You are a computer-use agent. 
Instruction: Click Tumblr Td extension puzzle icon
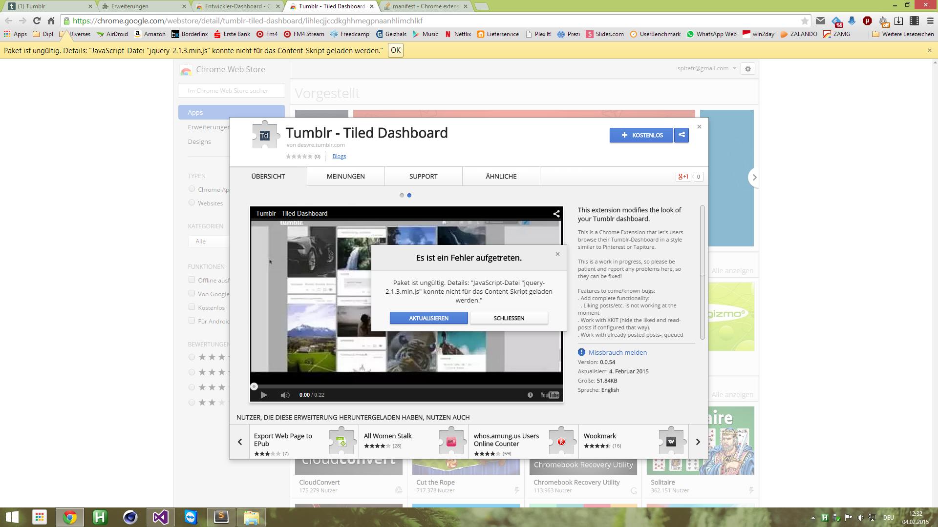click(x=264, y=135)
